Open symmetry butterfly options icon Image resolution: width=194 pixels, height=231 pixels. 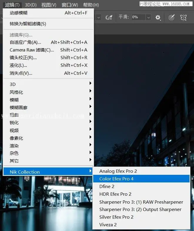(183, 17)
